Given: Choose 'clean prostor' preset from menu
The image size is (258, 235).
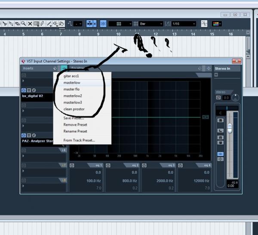Looking at the screenshot, I should click(74, 109).
